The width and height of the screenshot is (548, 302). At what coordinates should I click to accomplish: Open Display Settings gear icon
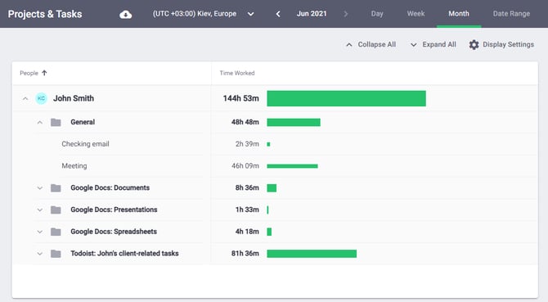[x=474, y=45]
